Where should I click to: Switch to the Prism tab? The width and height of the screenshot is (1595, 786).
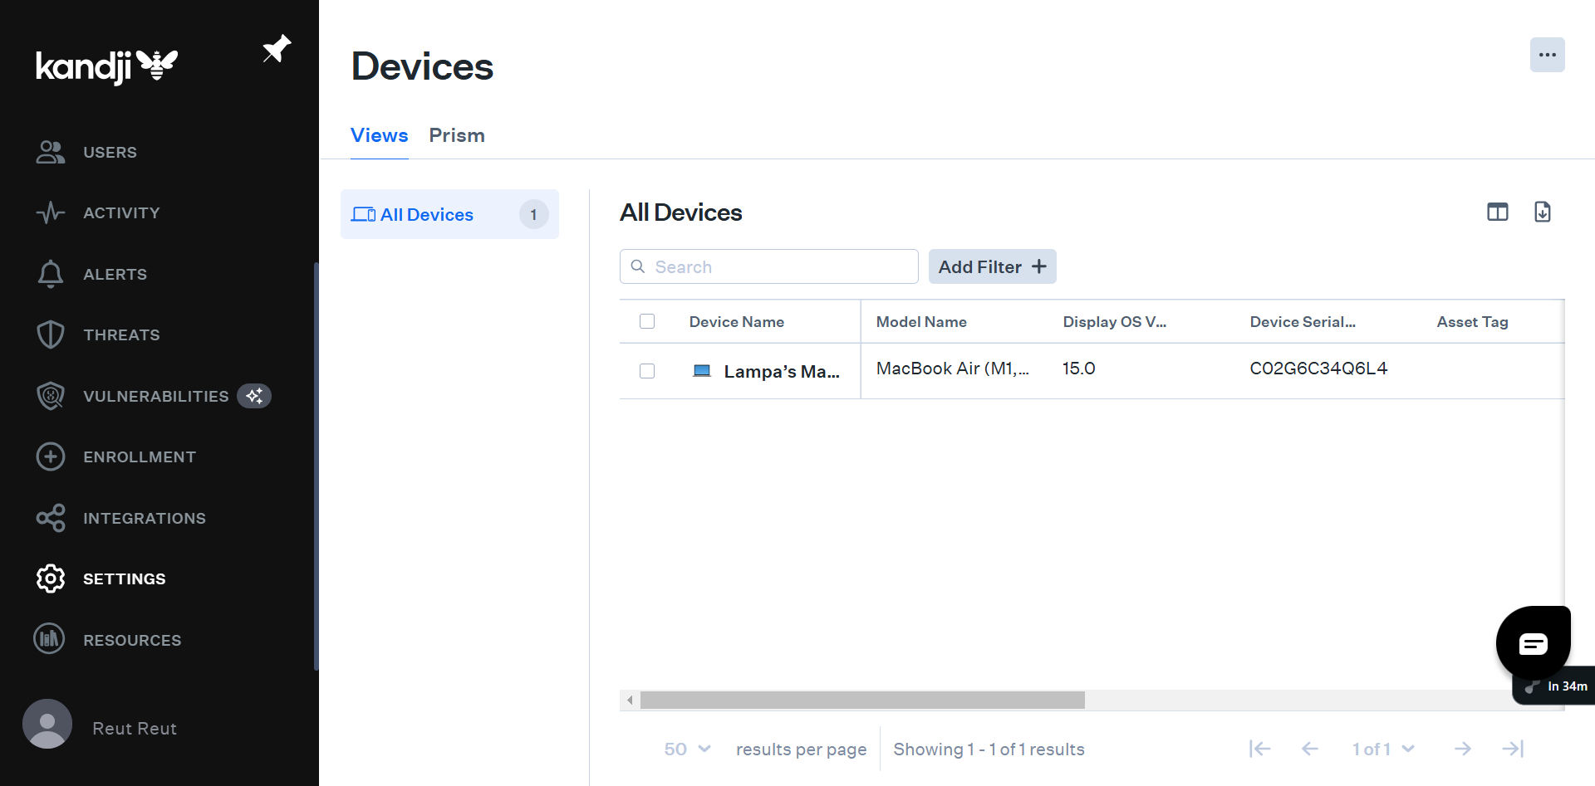point(457,135)
